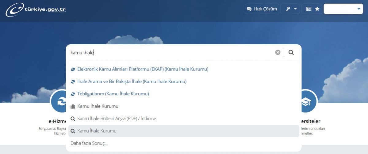Select highlighted Kamu İhale Kurumu search suggestion
This screenshot has width=368, height=154.
[x=97, y=131]
